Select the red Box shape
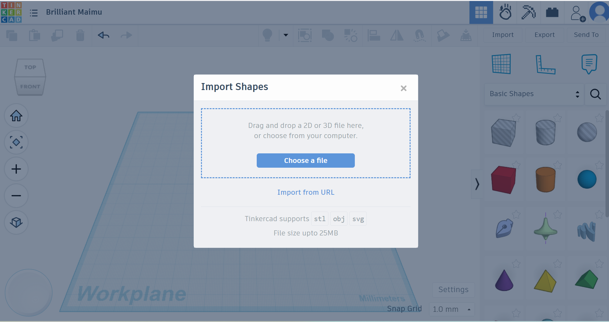Viewport: 609px width, 322px height. (503, 180)
